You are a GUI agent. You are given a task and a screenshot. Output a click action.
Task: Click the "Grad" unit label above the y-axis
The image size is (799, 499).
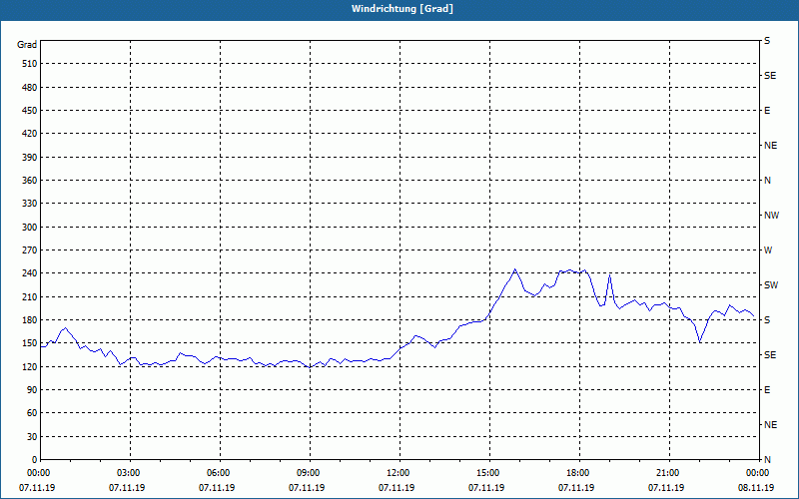tap(27, 45)
